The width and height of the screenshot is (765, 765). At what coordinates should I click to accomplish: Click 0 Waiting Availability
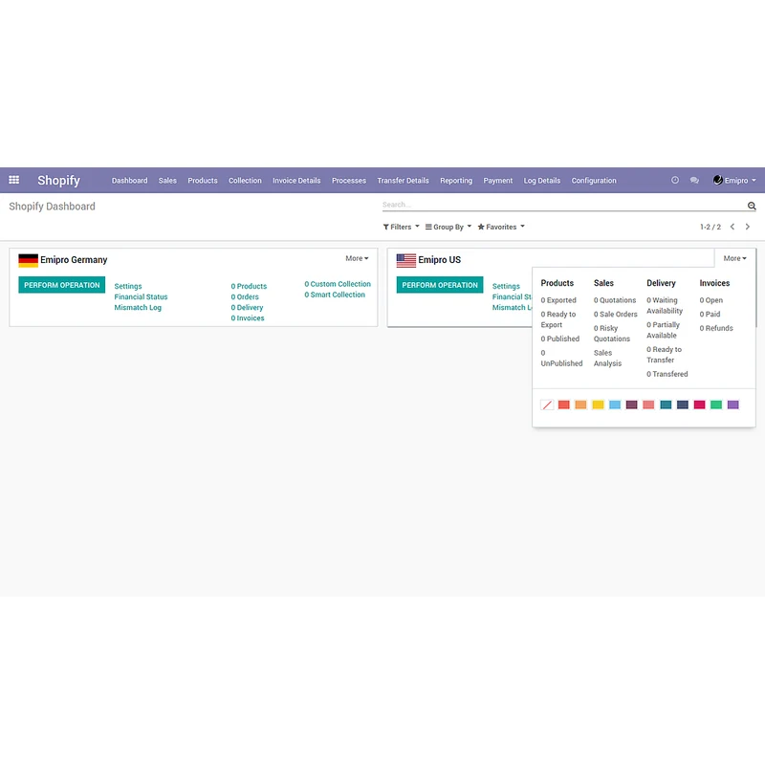[665, 306]
